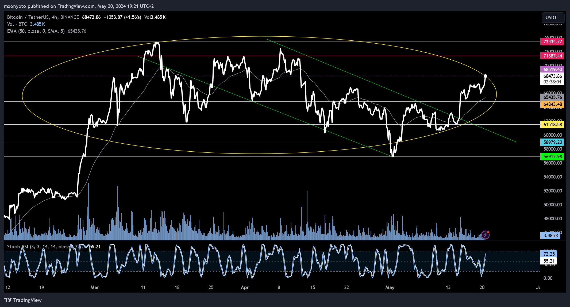Click the 02:38:04 candle countdown timer

(552, 82)
